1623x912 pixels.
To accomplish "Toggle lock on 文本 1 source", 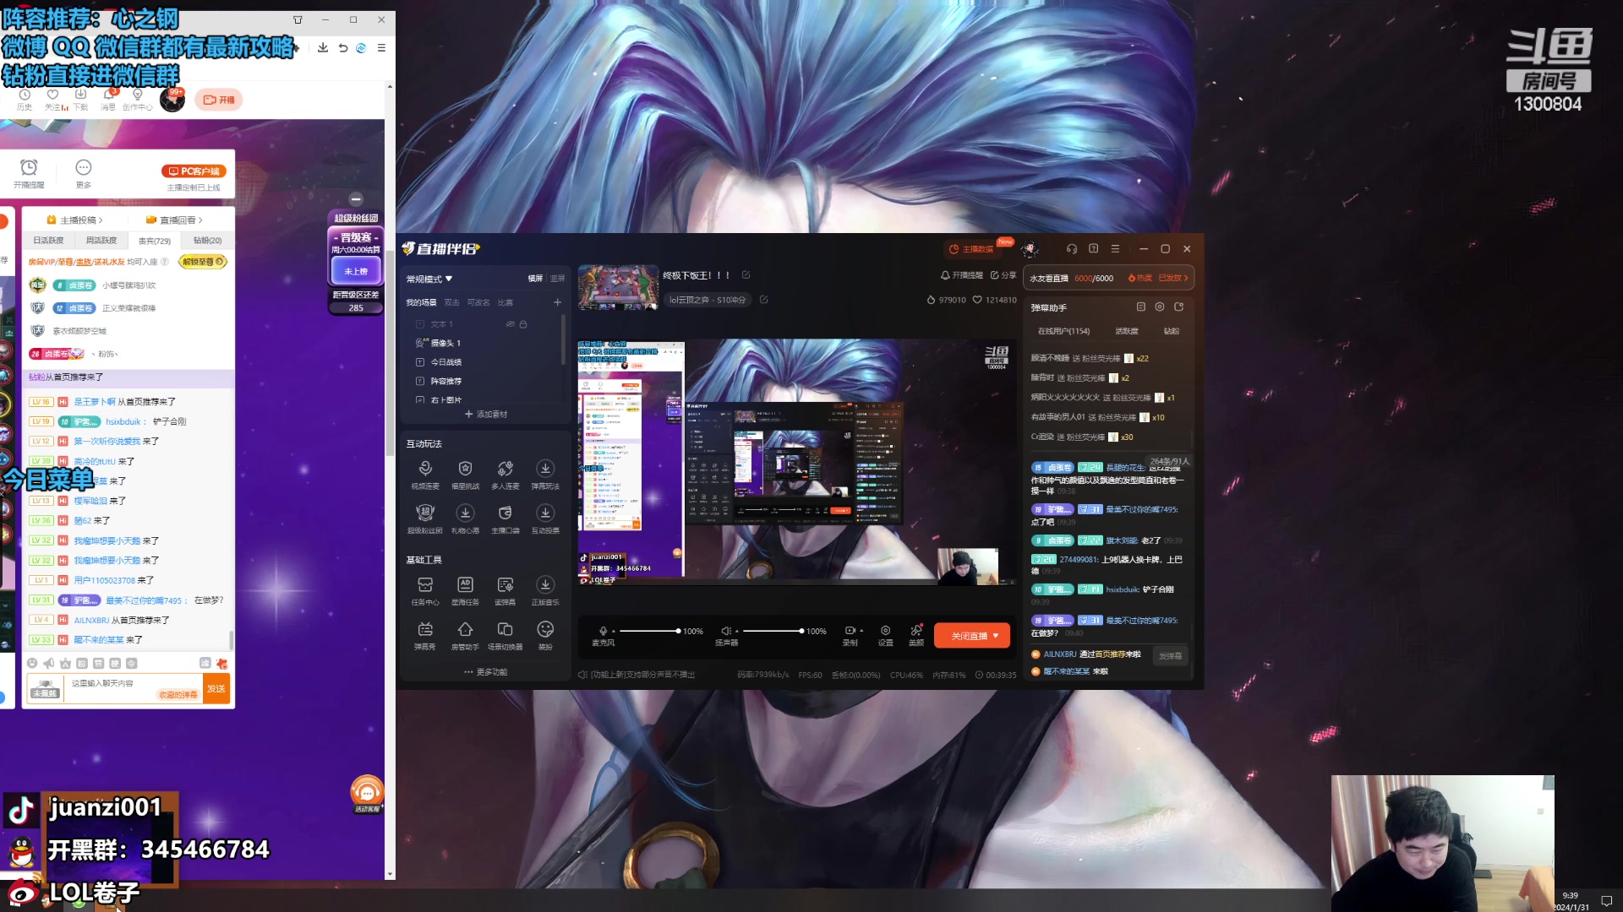I will pyautogui.click(x=523, y=324).
